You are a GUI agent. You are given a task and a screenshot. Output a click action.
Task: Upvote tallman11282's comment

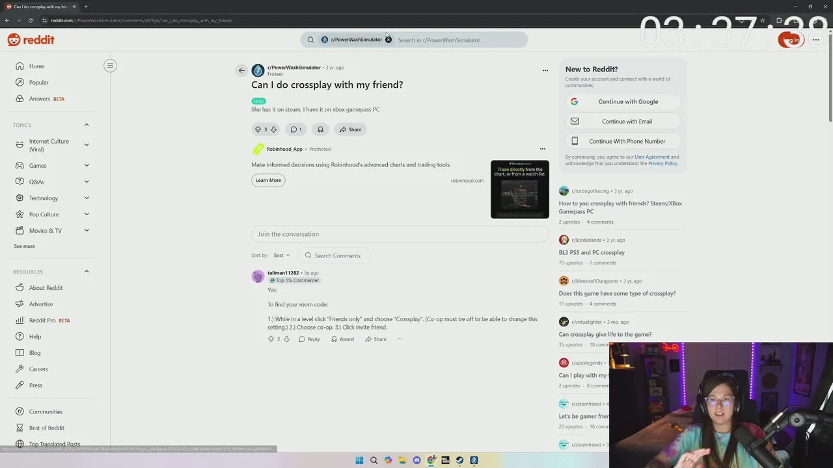point(271,339)
